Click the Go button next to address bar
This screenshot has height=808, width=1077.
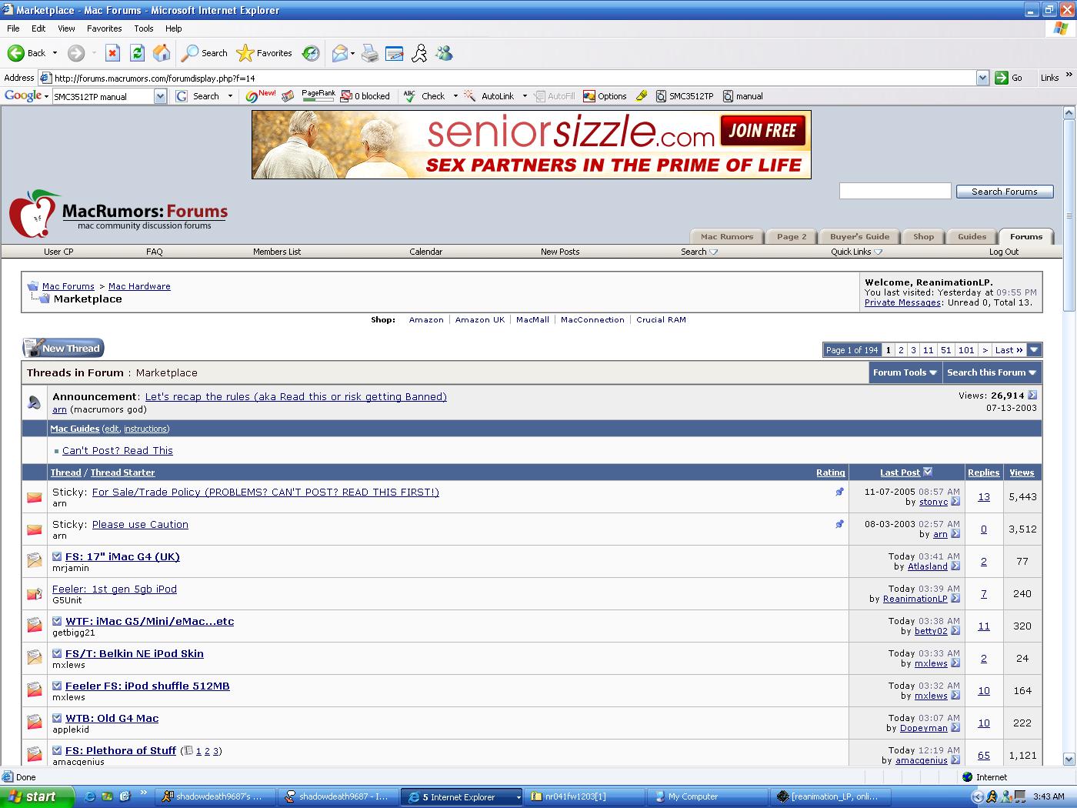[1009, 78]
